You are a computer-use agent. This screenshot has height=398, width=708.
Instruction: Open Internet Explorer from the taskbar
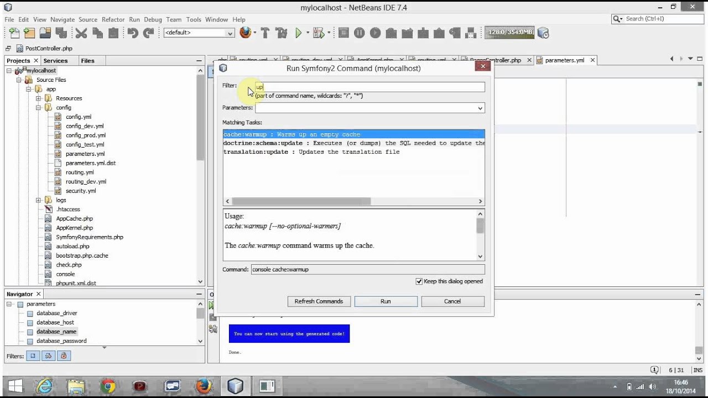44,386
